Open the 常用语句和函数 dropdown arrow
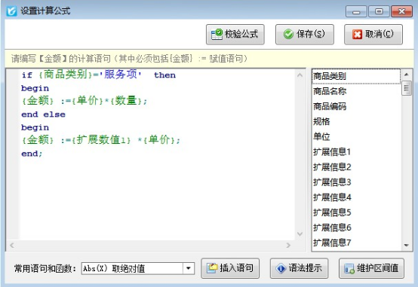The image size is (418, 287). point(189,268)
